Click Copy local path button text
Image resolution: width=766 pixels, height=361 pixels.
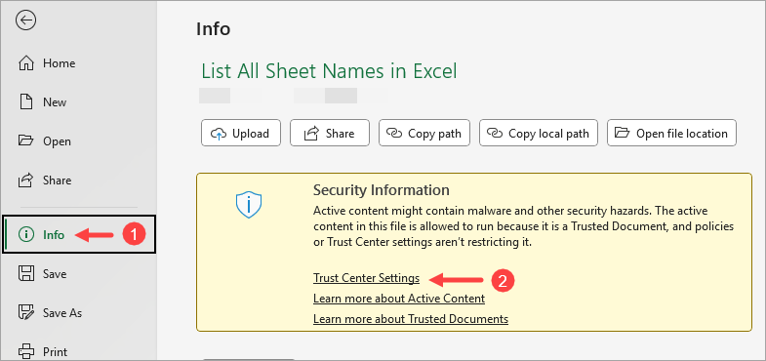pyautogui.click(x=548, y=134)
